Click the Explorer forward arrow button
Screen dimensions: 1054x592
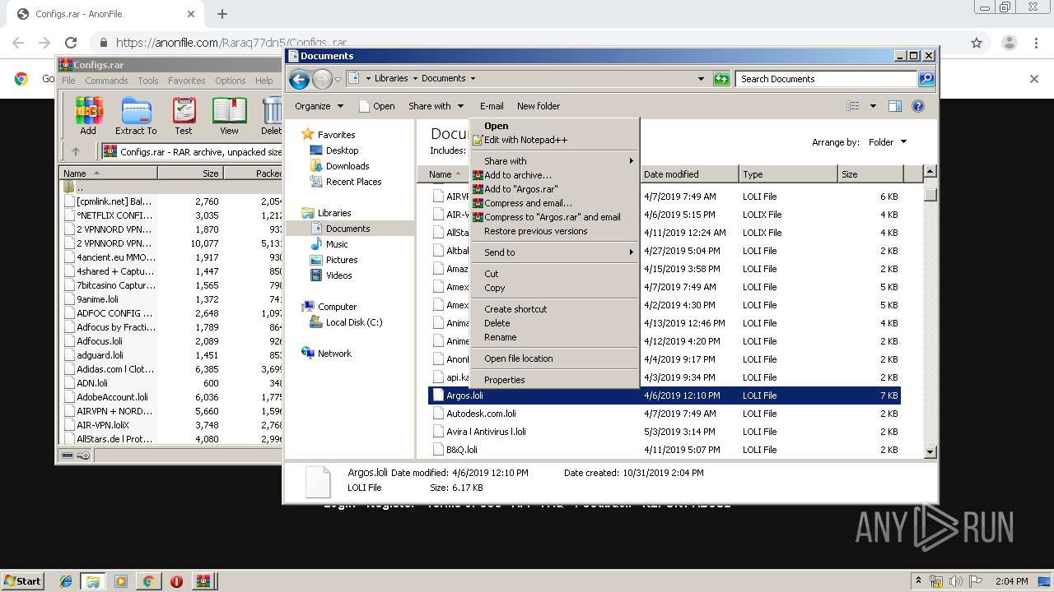click(322, 79)
